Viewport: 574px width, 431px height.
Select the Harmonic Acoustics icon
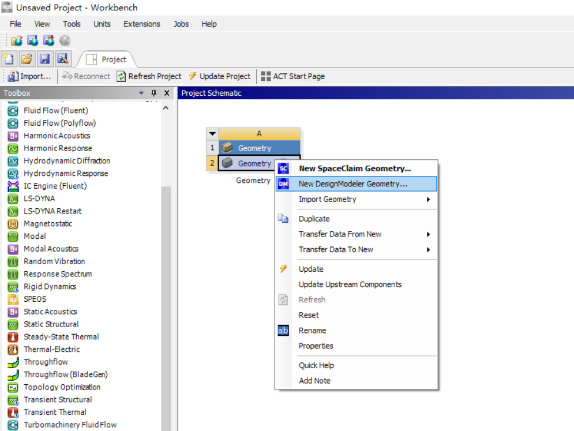13,136
